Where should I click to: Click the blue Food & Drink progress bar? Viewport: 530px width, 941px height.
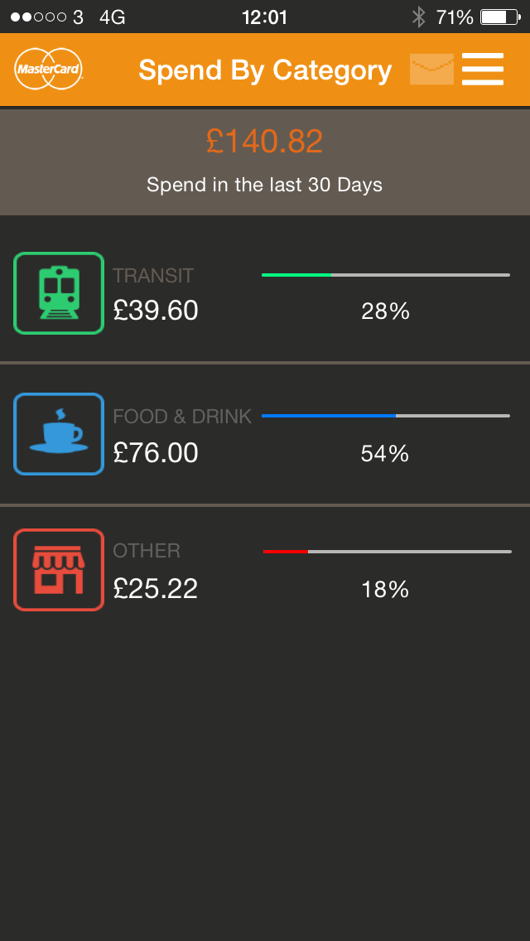point(386,415)
